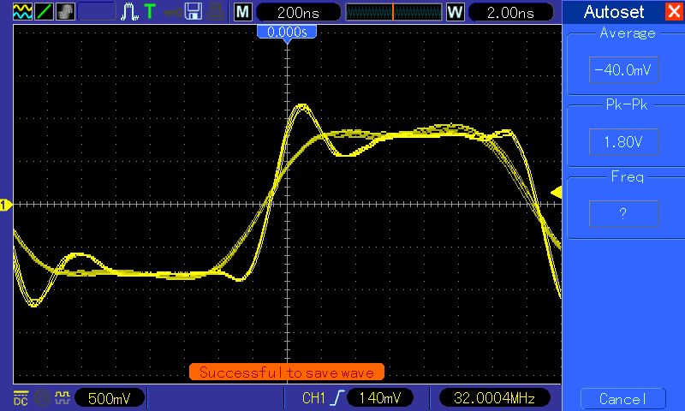Click the pulse waveform acquisition icon
The image size is (685, 411).
pos(129,11)
